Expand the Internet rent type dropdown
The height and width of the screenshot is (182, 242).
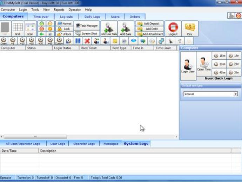coord(236,94)
